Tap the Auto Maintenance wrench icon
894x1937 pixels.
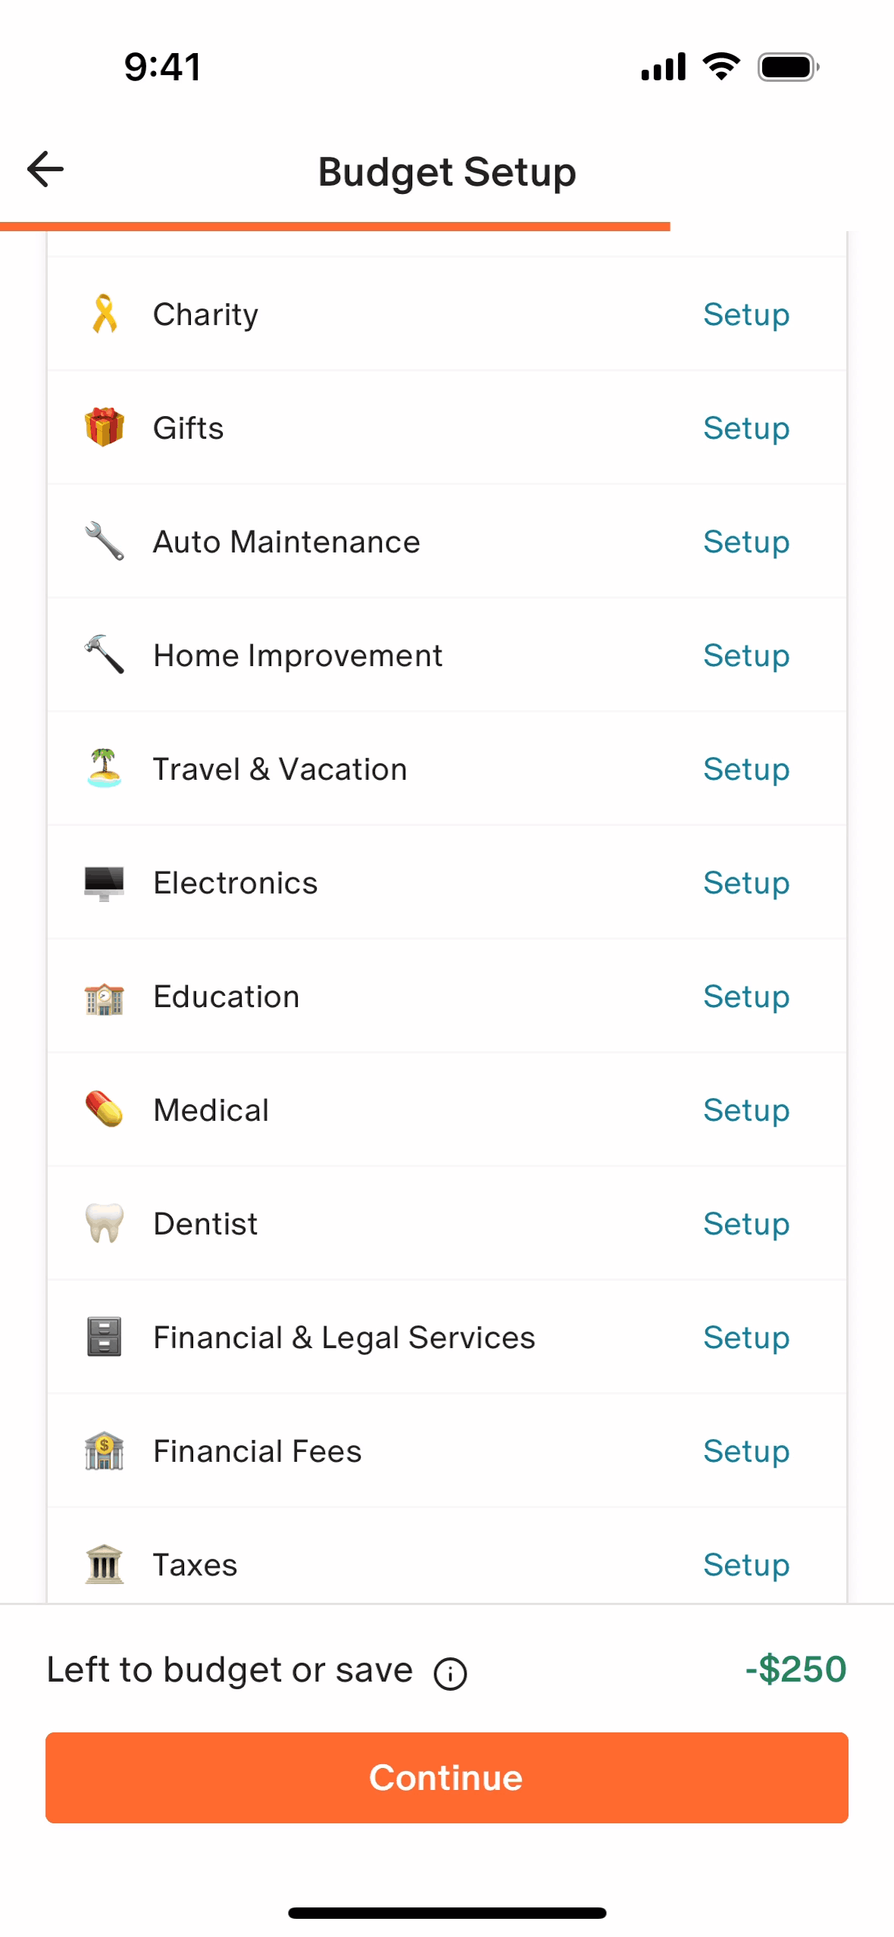(105, 541)
